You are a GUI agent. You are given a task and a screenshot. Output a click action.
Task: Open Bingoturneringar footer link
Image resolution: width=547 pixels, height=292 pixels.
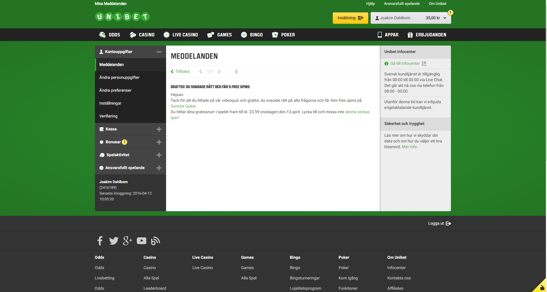point(305,278)
